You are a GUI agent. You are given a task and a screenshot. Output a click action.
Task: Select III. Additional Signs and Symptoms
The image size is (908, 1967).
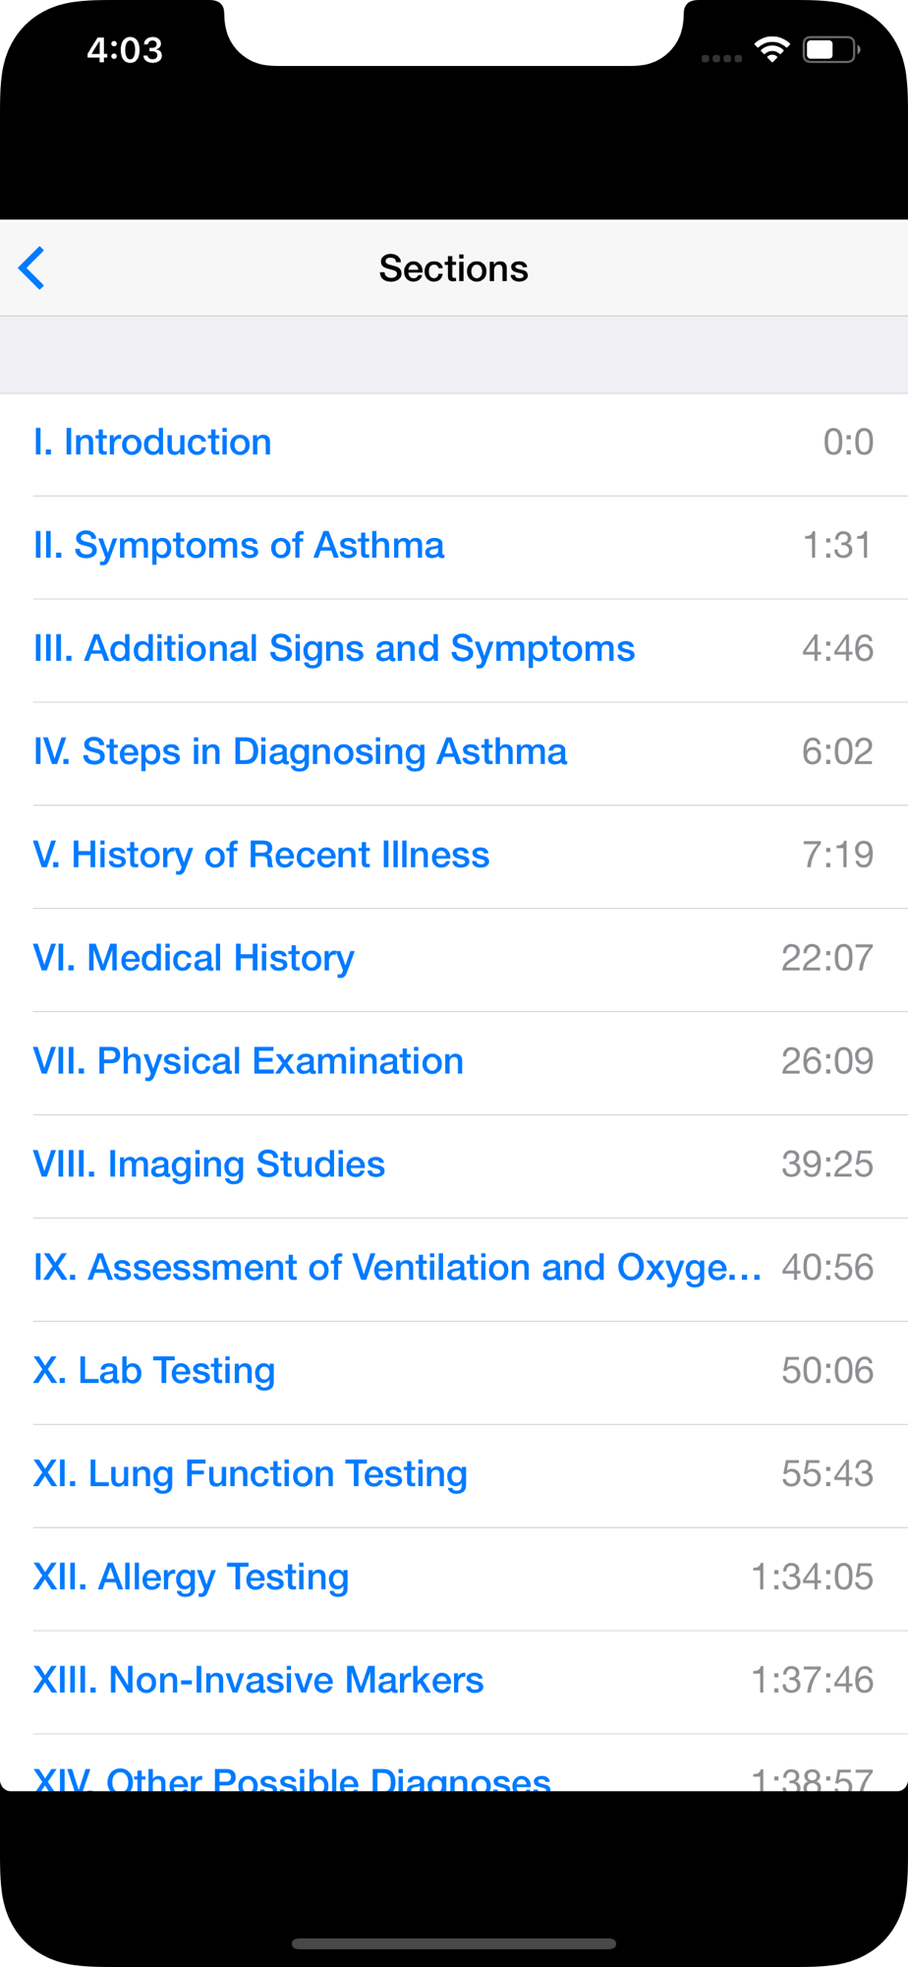point(454,651)
